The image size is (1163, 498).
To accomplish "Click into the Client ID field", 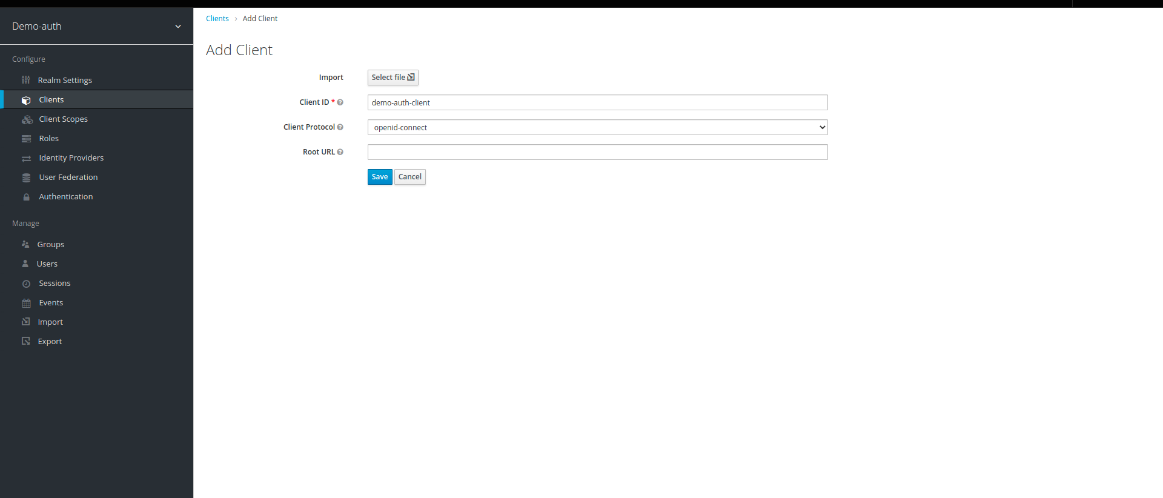I will pyautogui.click(x=597, y=102).
